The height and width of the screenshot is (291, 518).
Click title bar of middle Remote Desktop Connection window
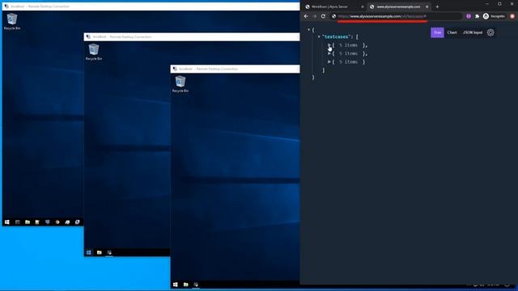click(192, 36)
